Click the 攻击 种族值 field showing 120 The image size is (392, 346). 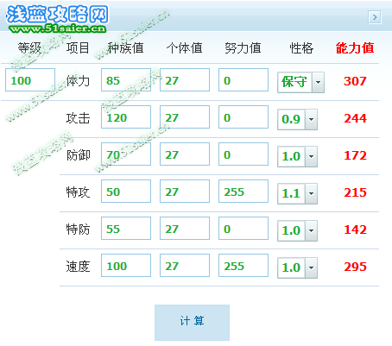[x=126, y=117]
